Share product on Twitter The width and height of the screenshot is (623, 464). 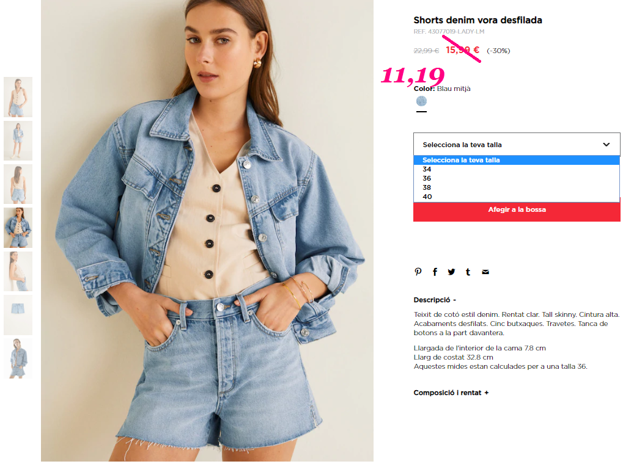click(451, 272)
